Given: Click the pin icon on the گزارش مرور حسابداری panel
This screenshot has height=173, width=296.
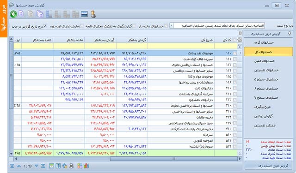Looking at the screenshot, I should pyautogui.click(x=290, y=34).
